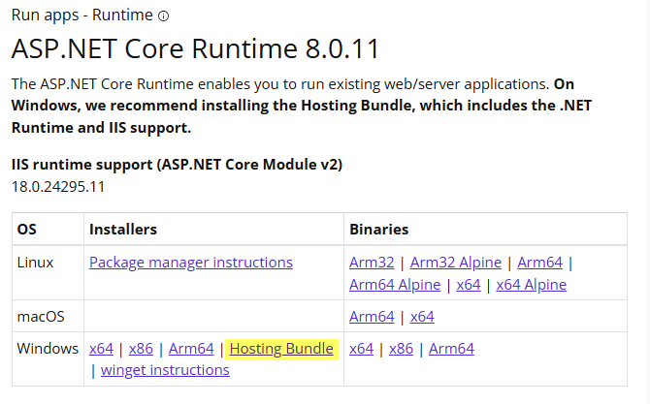Click the version number 18.0.24295.11
Viewport: 650px width, 404px height.
58,187
